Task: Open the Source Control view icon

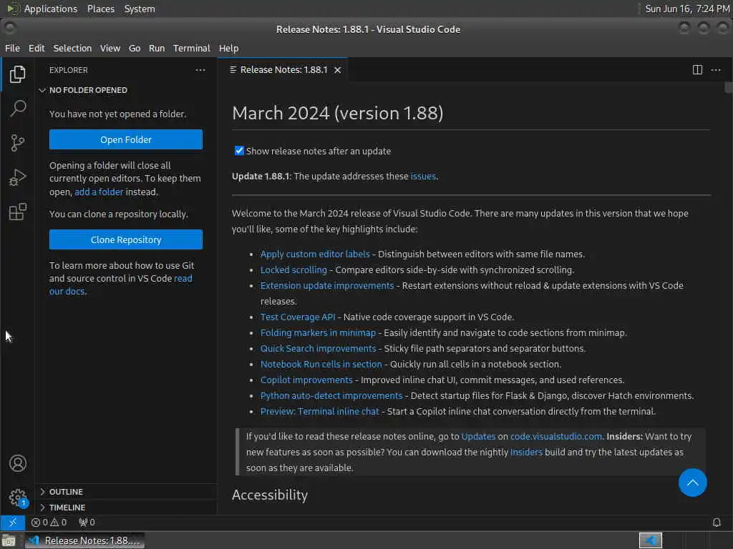Action: [17, 143]
